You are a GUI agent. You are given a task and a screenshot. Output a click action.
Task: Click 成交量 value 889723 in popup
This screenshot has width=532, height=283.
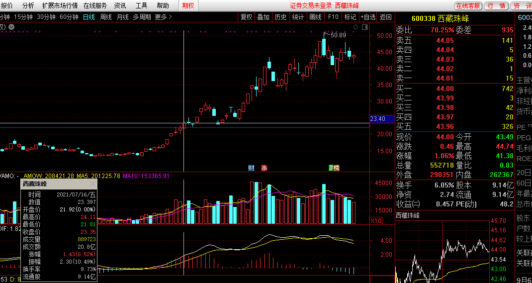click(87, 240)
